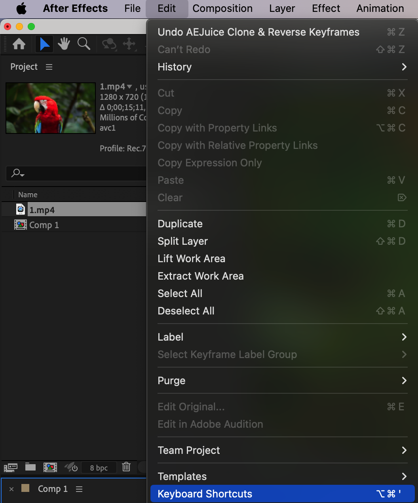The image size is (418, 503).
Task: Open the Project panel hamburger menu
Action: pyautogui.click(x=49, y=67)
